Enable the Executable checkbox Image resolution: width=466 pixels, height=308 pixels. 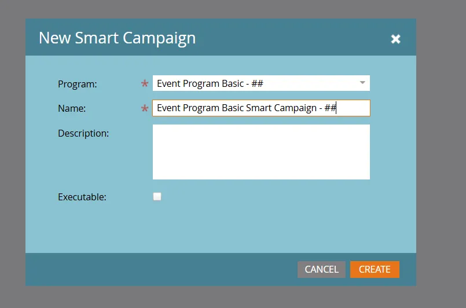coord(157,196)
